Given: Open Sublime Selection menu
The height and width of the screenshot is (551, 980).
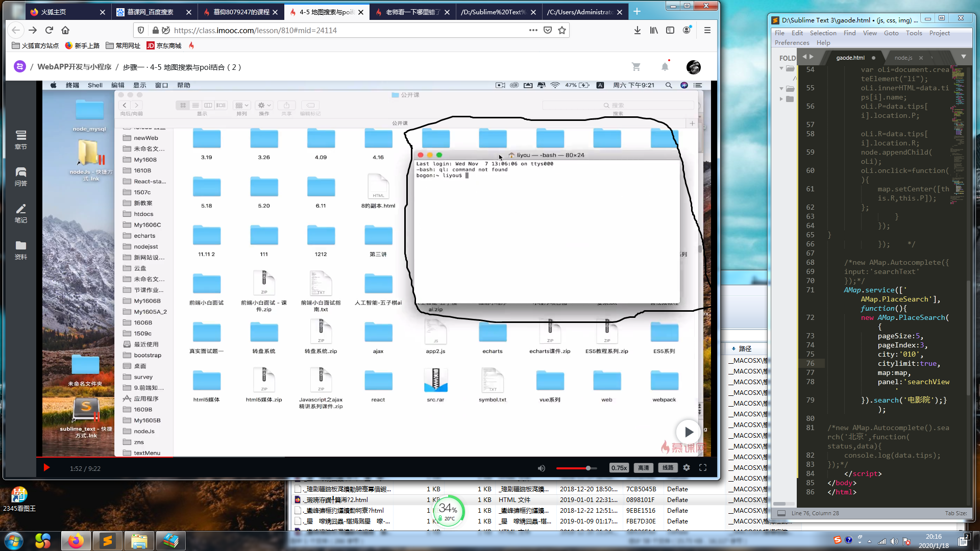Looking at the screenshot, I should (x=823, y=33).
